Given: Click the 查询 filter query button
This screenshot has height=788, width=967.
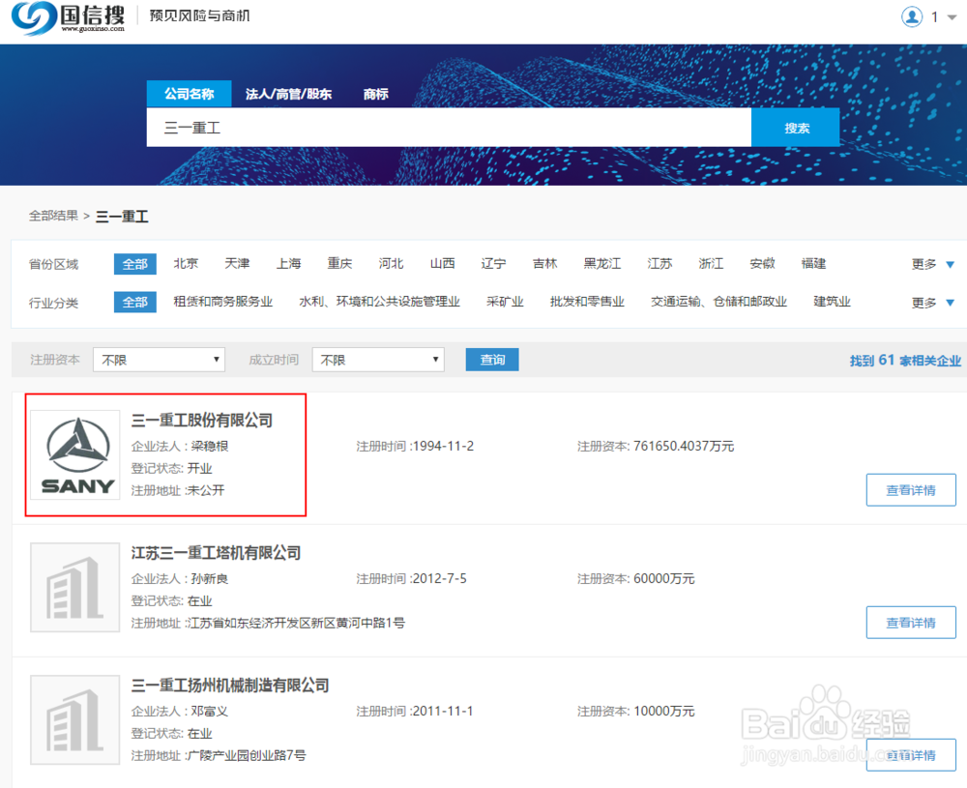Looking at the screenshot, I should tap(491, 359).
